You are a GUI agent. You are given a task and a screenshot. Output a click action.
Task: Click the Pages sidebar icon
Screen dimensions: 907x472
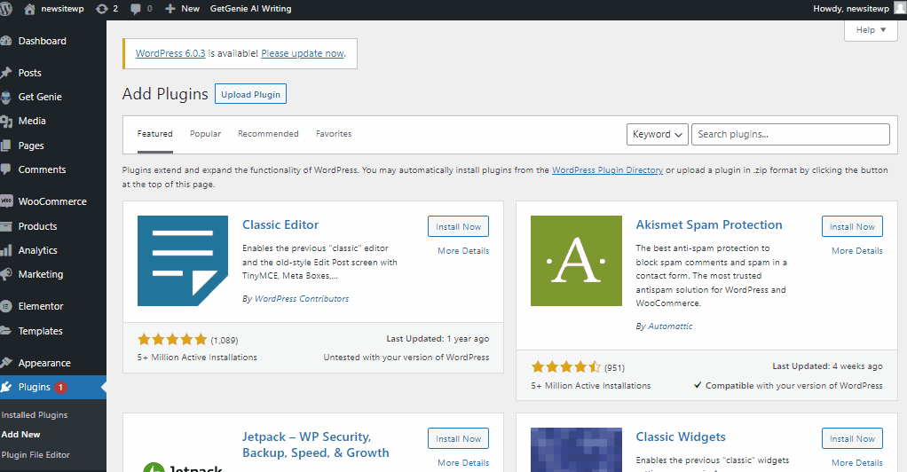click(6, 146)
